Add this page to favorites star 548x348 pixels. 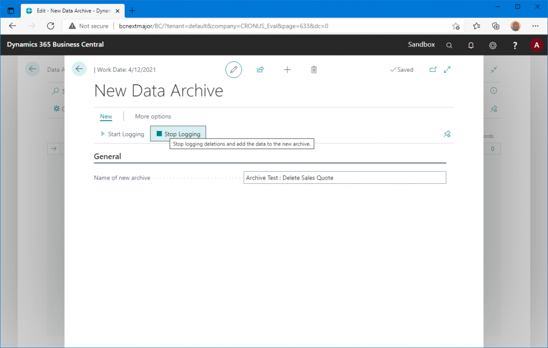click(456, 26)
